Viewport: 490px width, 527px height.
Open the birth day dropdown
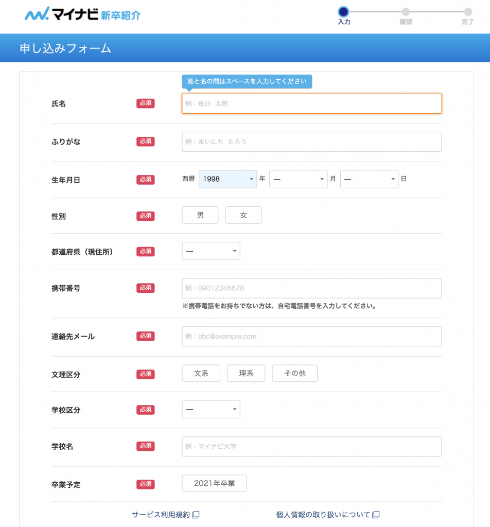pyautogui.click(x=370, y=179)
